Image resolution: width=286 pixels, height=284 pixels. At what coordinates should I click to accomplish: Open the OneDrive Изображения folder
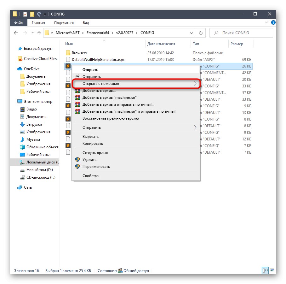pos(38,84)
